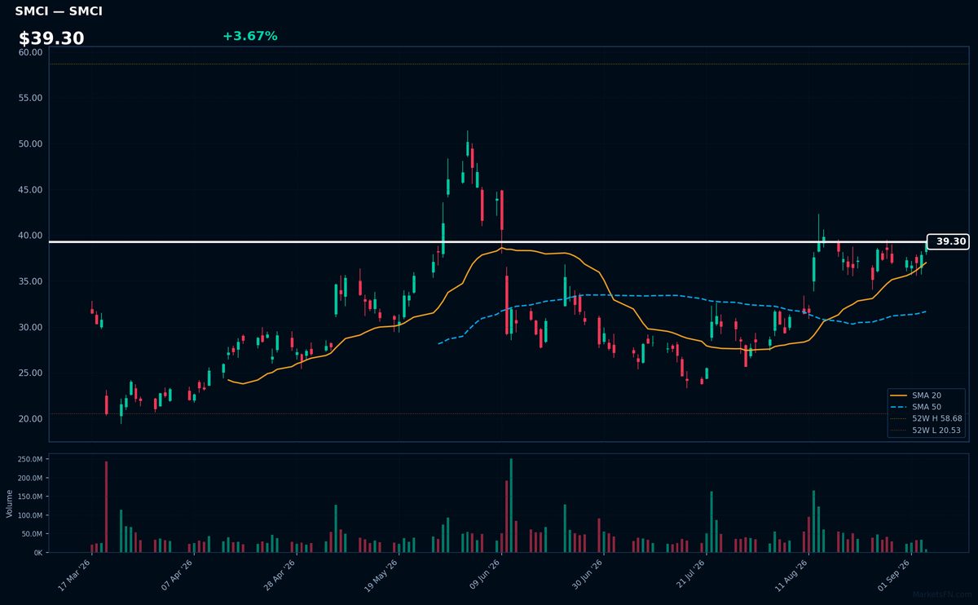
Task: Click the 150.0M volume axis label
Action: tap(31, 497)
